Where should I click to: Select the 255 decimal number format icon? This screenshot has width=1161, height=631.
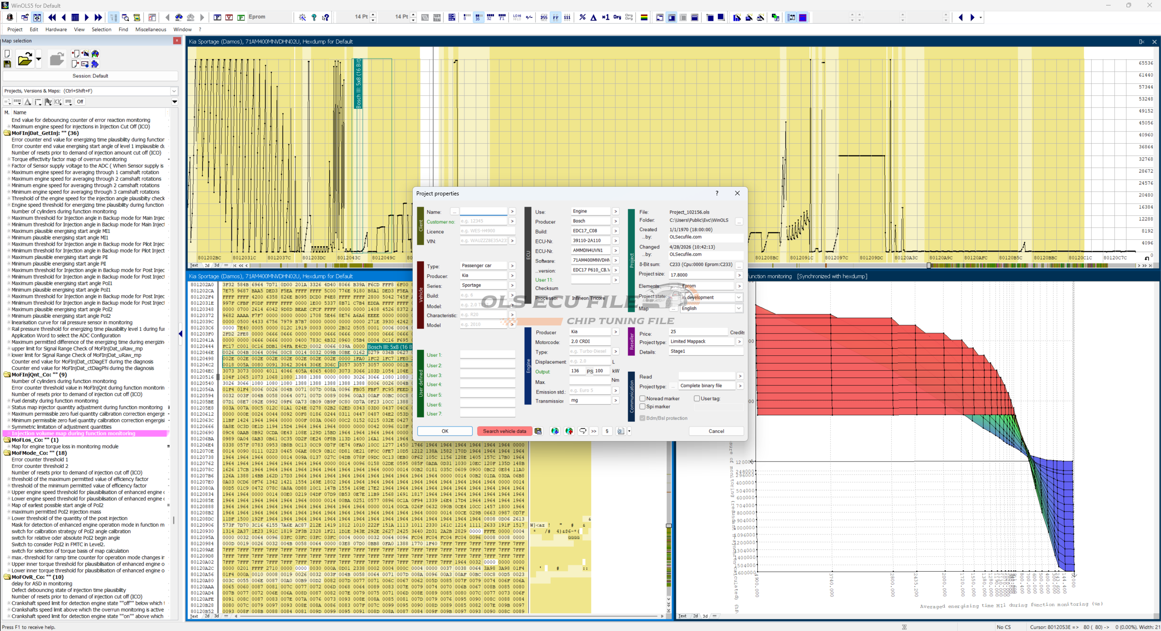544,17
